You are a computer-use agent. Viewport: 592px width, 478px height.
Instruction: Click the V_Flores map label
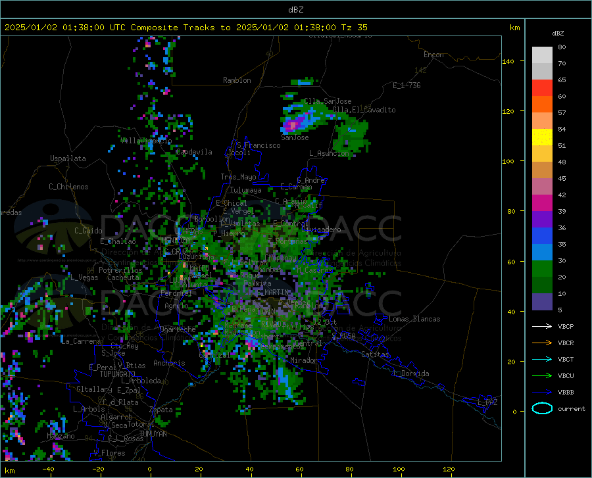109,453
